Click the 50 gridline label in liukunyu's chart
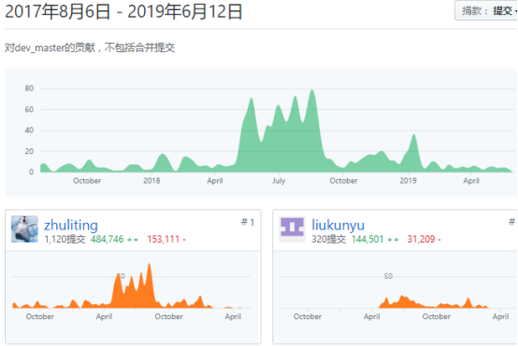Viewport: 518px width, 346px height. pos(388,276)
